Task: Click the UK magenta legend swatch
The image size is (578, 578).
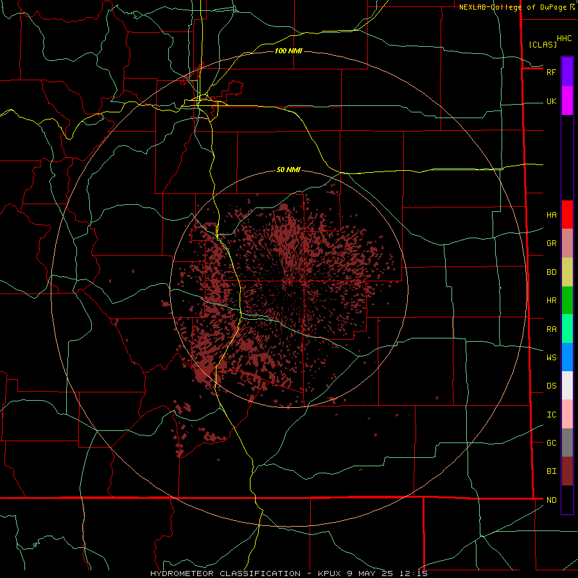Action: pos(567,101)
